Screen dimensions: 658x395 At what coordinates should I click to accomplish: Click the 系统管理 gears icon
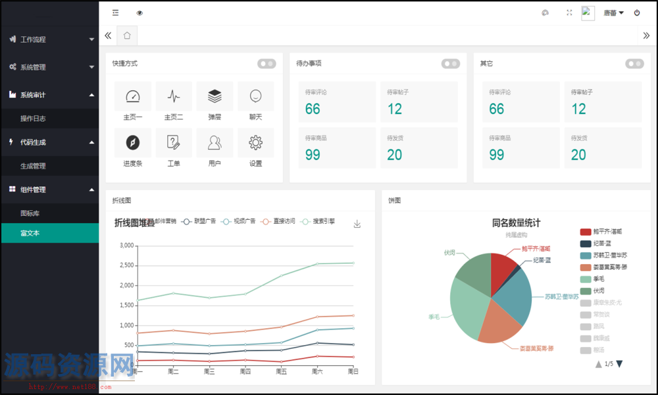pos(13,66)
